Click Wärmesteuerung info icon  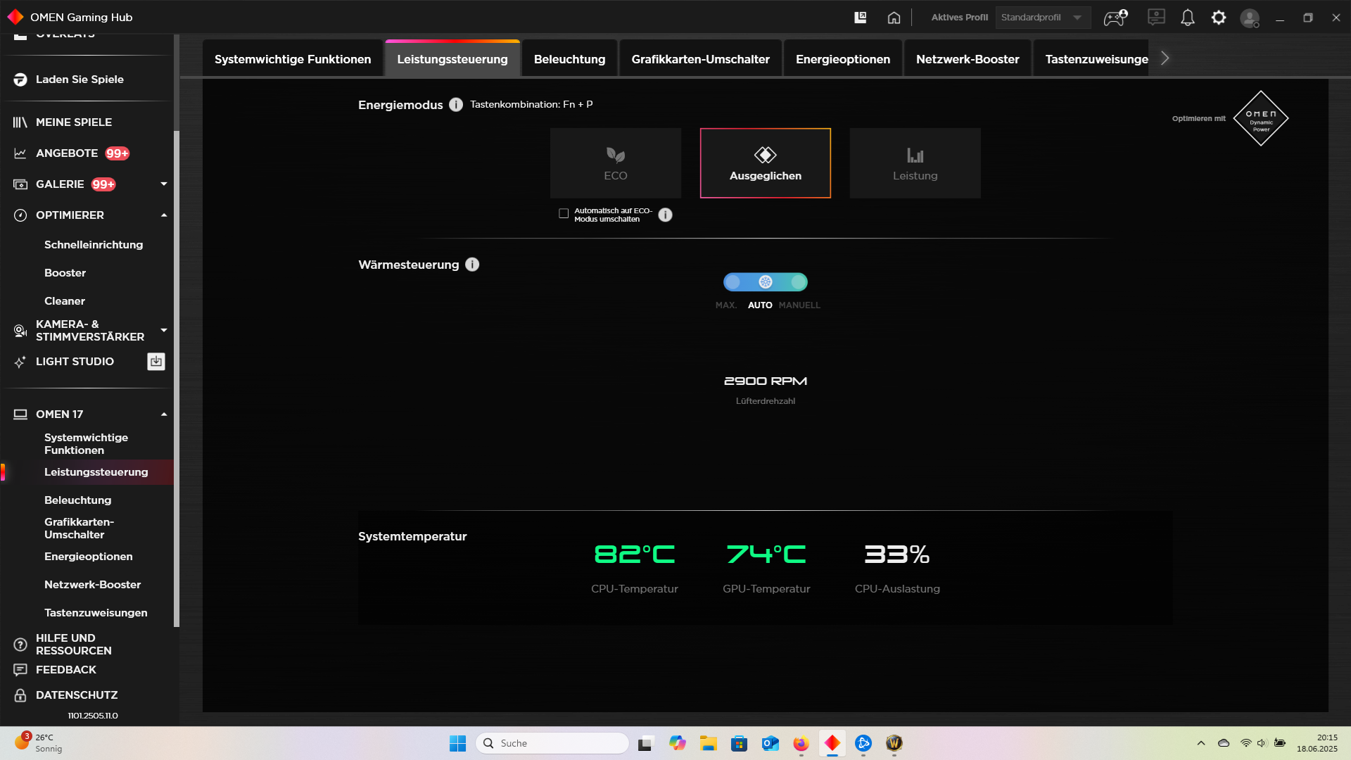coord(472,265)
